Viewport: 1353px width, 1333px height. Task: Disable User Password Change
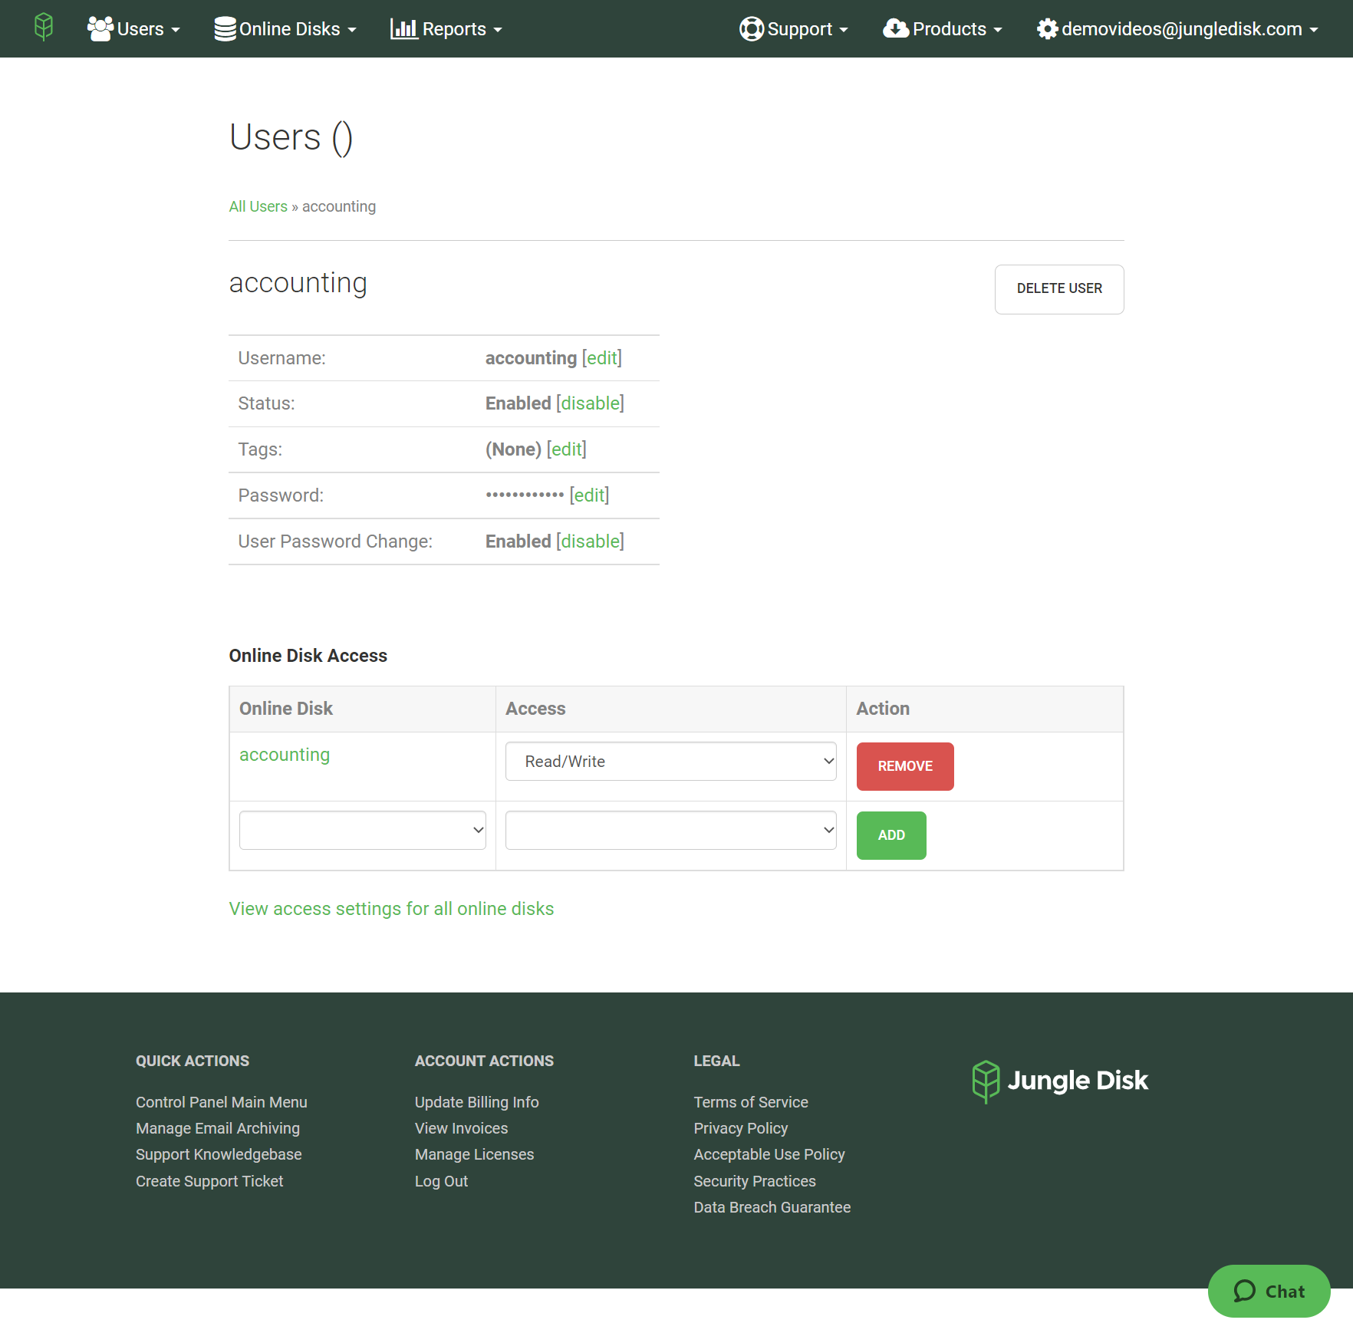tap(590, 541)
